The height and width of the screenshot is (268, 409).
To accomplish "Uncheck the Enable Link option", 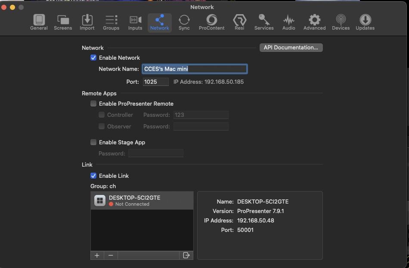I will [93, 176].
